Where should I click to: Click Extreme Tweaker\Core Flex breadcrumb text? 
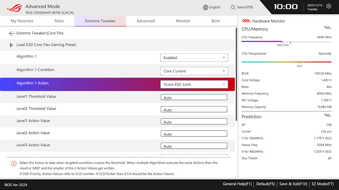coord(40,33)
